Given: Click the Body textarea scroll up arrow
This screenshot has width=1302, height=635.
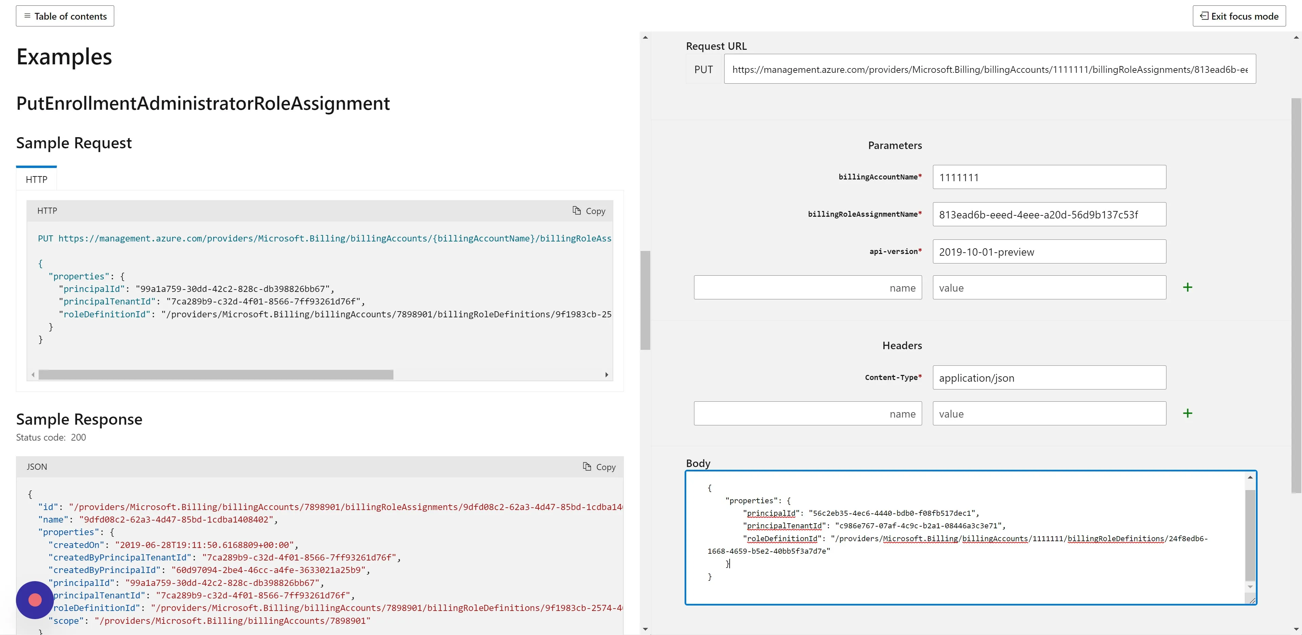Looking at the screenshot, I should pos(1250,478).
